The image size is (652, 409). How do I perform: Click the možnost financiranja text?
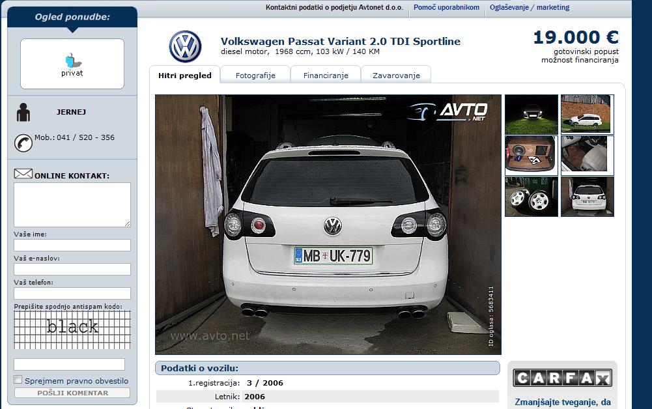click(x=580, y=60)
